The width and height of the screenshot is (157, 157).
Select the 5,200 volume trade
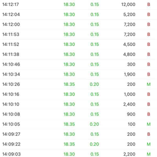(129, 14)
